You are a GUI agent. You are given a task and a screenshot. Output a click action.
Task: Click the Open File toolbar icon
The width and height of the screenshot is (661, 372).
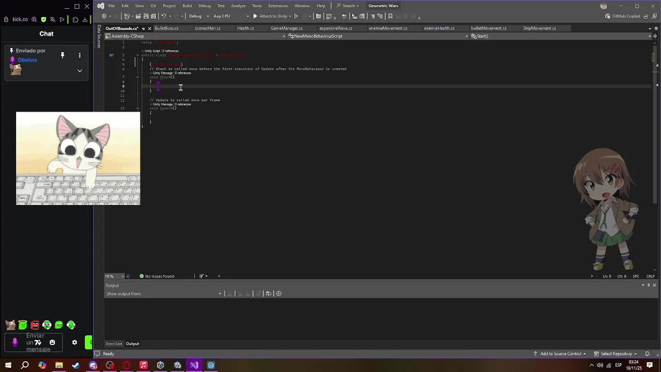click(x=138, y=16)
